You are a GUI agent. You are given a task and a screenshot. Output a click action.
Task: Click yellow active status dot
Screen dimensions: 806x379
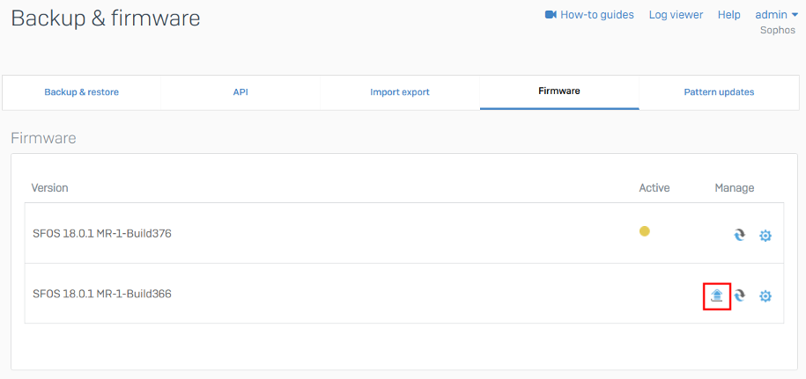[644, 231]
